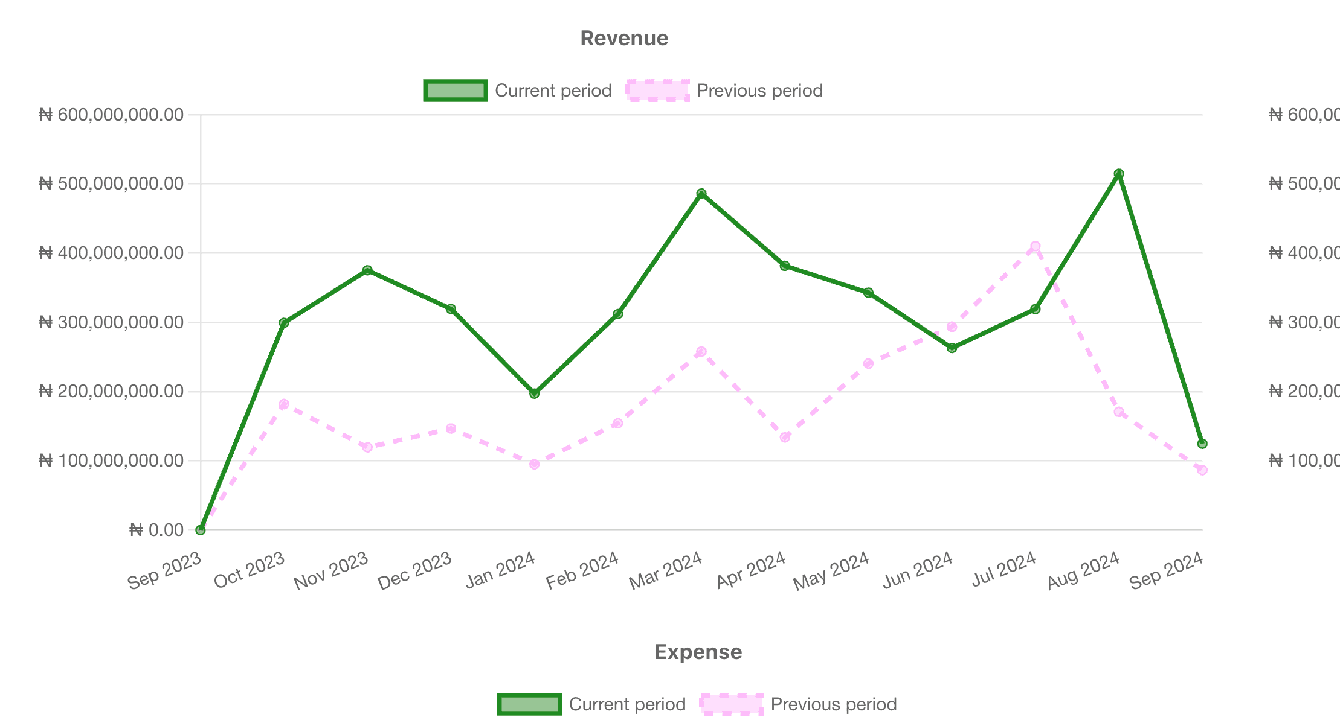Click the May 2024 axis label
Viewport: 1340px width, 720px height.
click(x=831, y=572)
